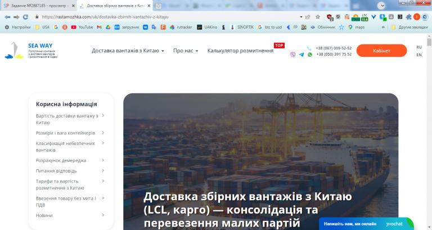Switch site language to EN

419,55
